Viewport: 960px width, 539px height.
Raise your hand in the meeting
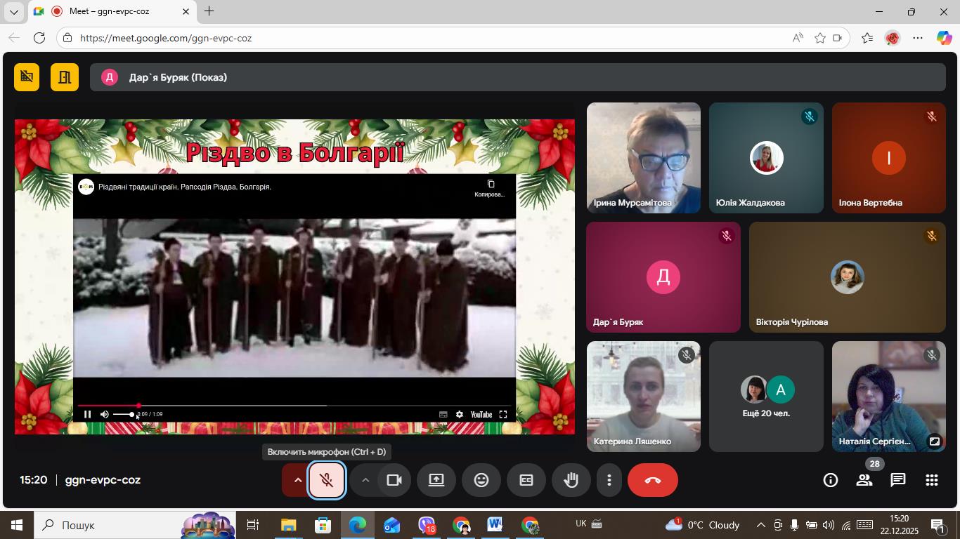click(571, 480)
